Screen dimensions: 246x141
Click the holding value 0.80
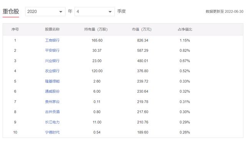97,112
